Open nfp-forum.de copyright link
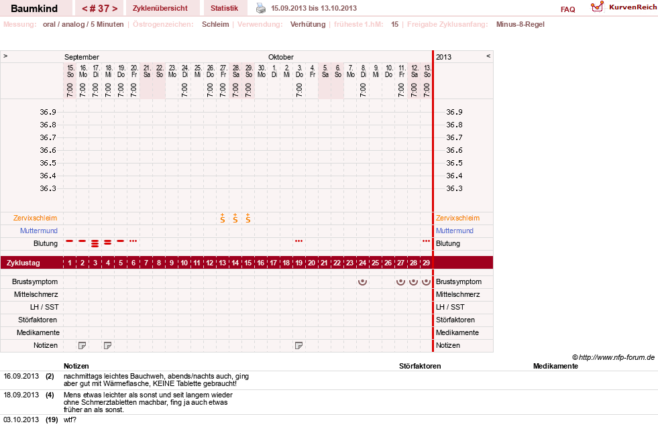 [613, 357]
